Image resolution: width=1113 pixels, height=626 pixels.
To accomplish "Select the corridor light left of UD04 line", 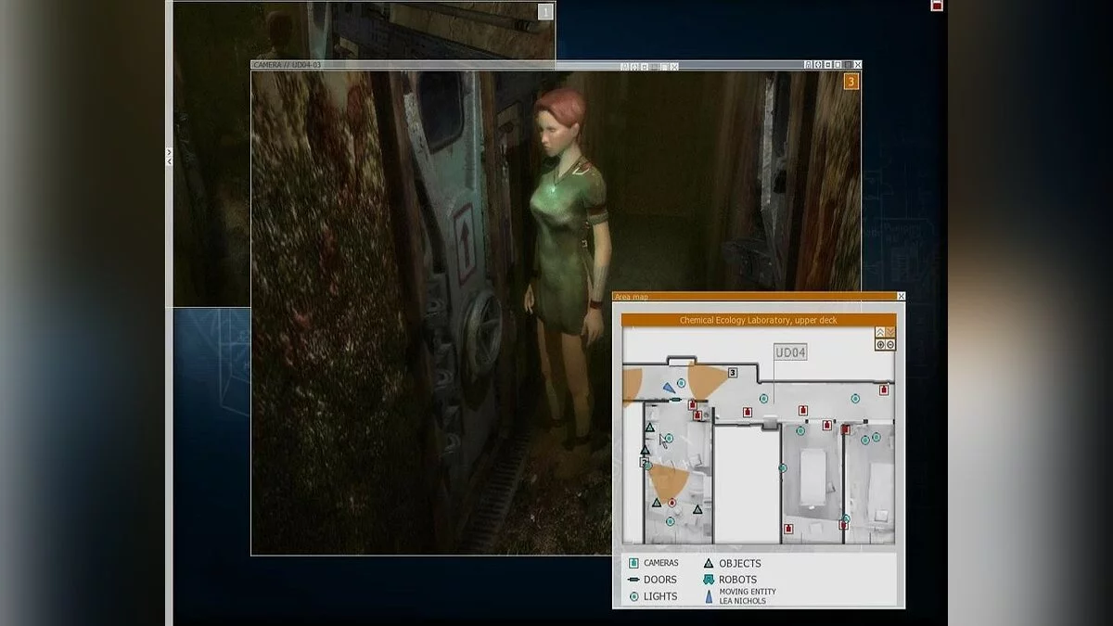I will 764,399.
